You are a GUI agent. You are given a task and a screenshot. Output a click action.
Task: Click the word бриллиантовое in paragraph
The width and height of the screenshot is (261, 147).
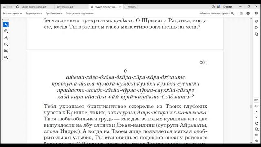point(106,106)
